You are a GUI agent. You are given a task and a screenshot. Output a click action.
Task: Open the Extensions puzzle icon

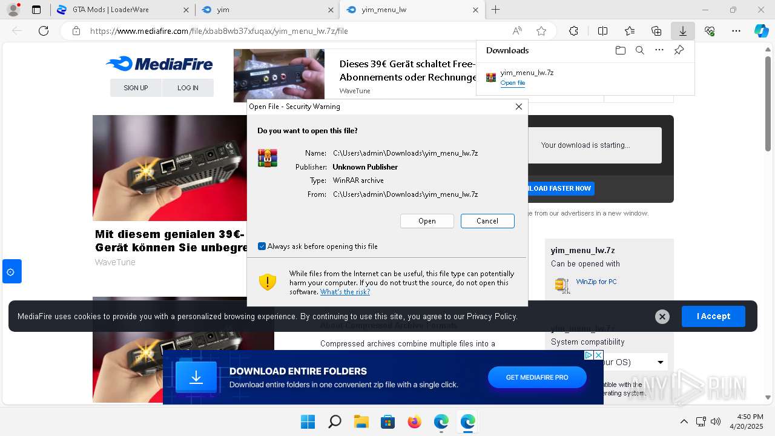point(573,31)
